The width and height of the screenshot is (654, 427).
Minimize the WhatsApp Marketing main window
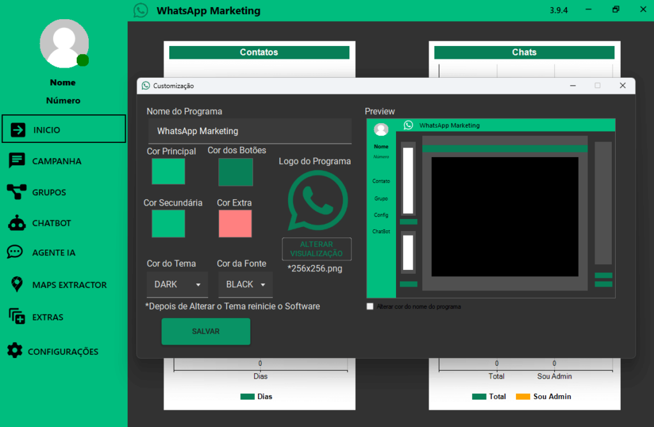click(588, 10)
